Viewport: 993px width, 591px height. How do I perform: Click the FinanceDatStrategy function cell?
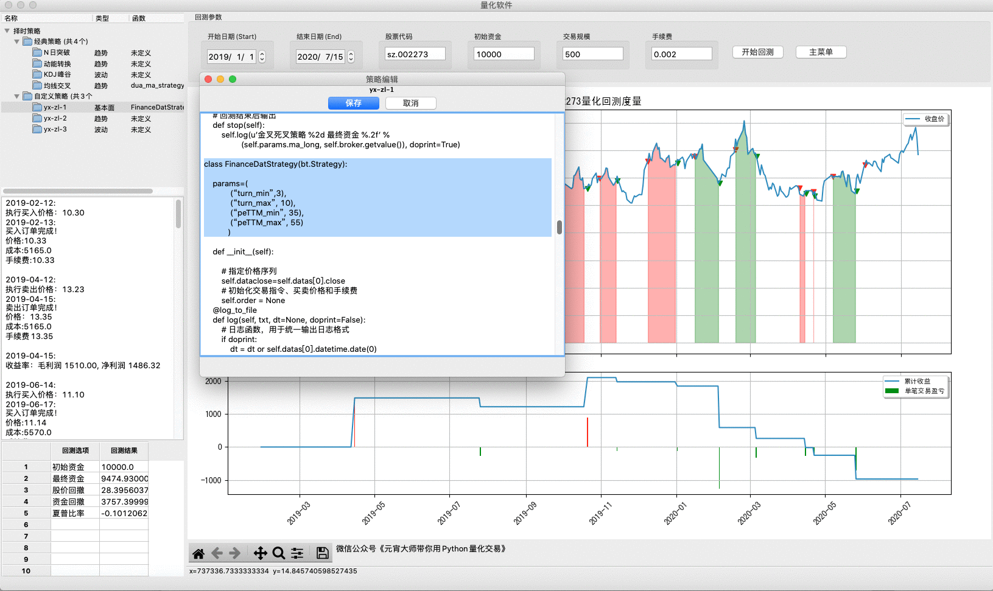(x=157, y=108)
